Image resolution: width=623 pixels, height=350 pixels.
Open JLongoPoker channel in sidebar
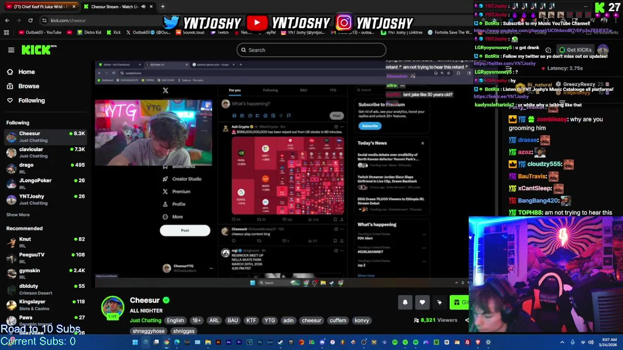point(45,184)
